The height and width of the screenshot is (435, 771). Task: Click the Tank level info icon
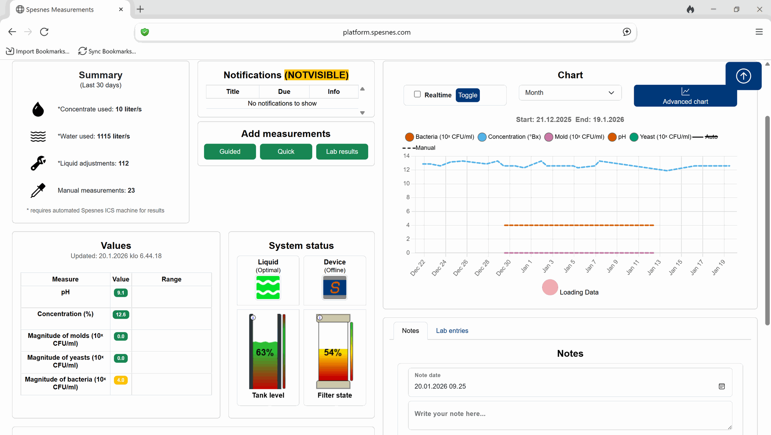(x=253, y=318)
